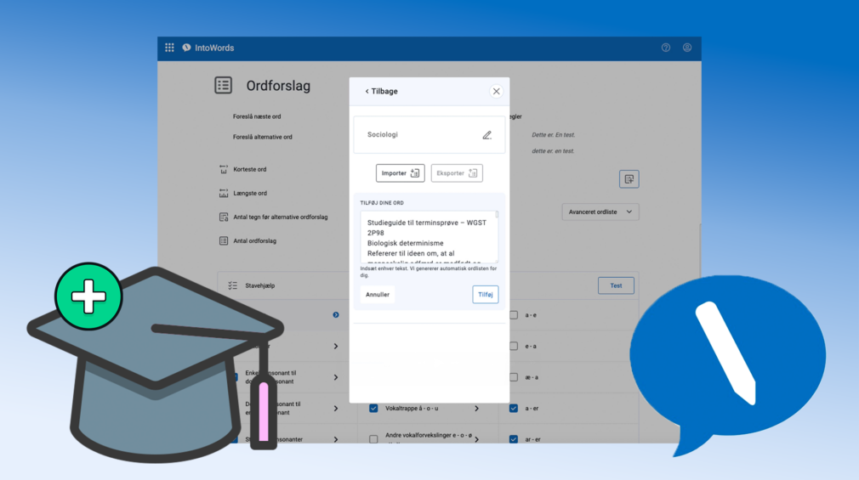
Task: Expand the Vokaltrappe å - o - u chevron
Action: click(476, 409)
